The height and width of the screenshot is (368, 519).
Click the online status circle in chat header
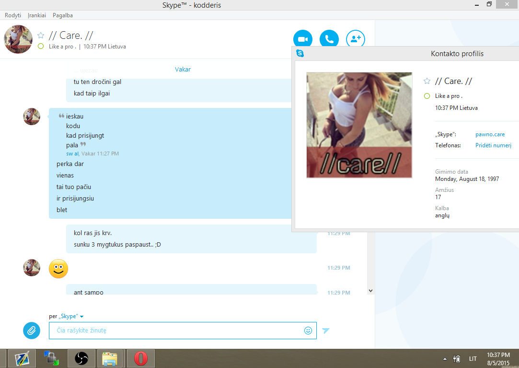(41, 46)
